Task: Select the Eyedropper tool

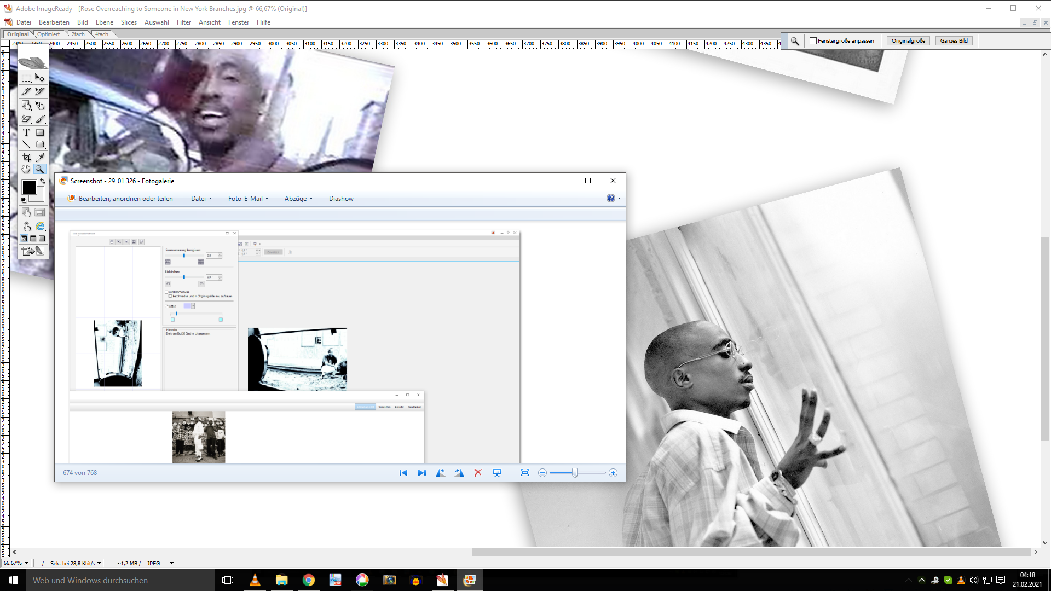Action: [x=40, y=158]
